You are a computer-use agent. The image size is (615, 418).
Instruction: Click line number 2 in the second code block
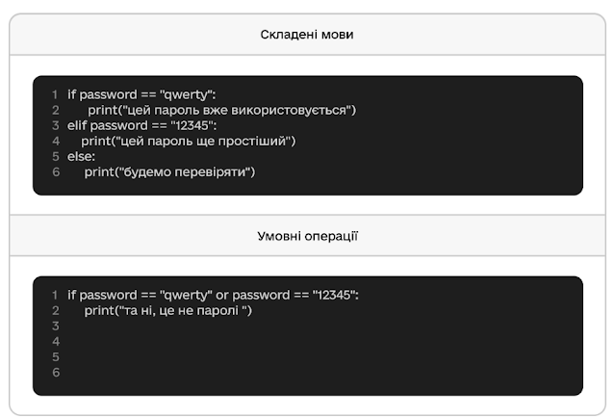click(56, 310)
